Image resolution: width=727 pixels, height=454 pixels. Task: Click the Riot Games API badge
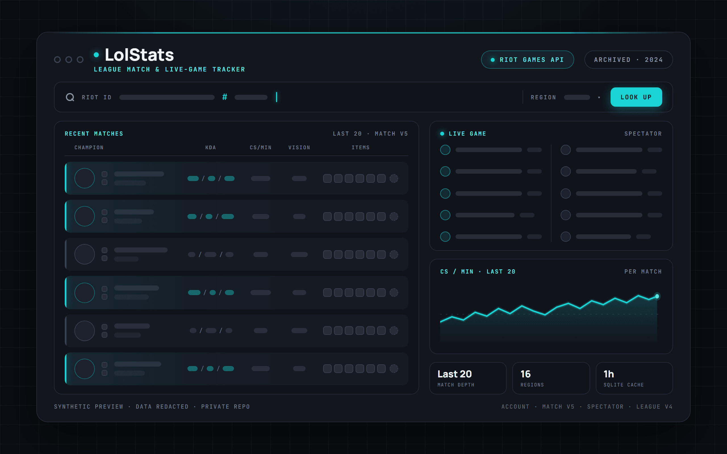pos(527,60)
